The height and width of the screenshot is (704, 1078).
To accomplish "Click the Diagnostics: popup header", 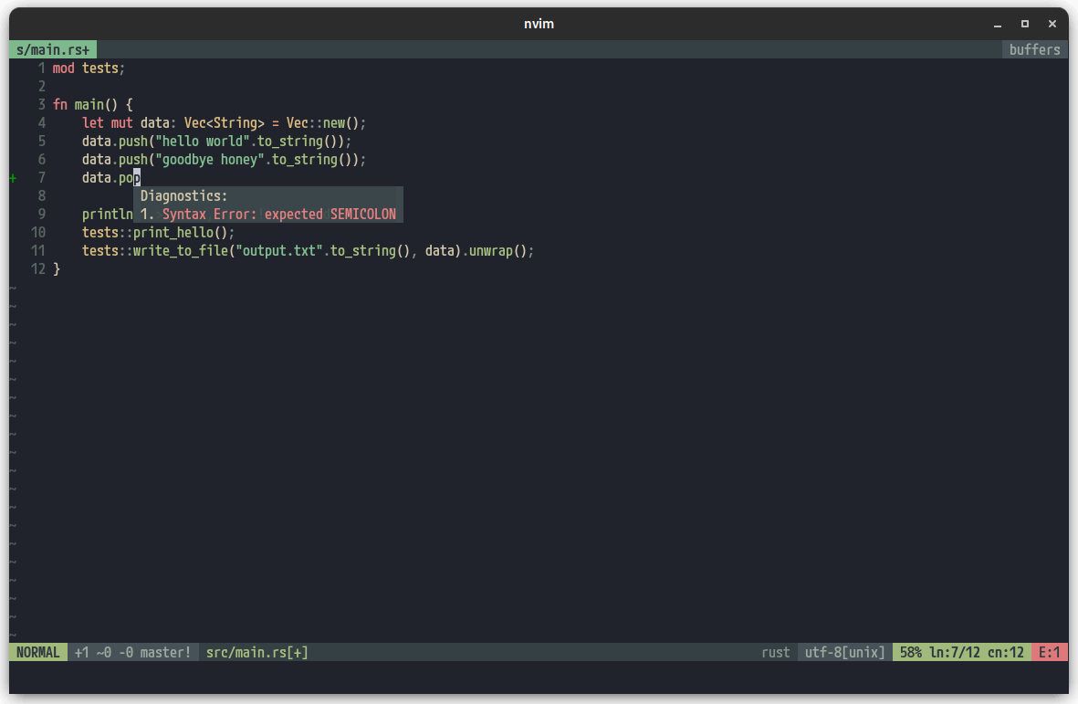I will [183, 196].
